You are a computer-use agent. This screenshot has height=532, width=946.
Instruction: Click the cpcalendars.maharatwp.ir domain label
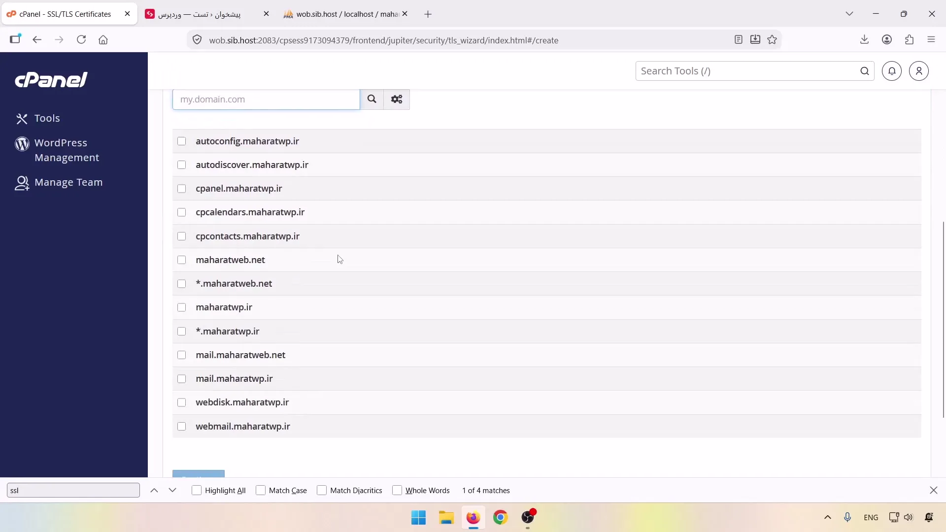tap(250, 212)
